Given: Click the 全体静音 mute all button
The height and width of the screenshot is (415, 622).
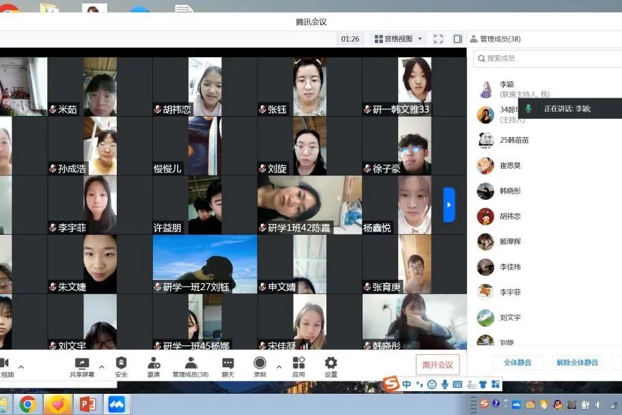Looking at the screenshot, I should pyautogui.click(x=517, y=362).
